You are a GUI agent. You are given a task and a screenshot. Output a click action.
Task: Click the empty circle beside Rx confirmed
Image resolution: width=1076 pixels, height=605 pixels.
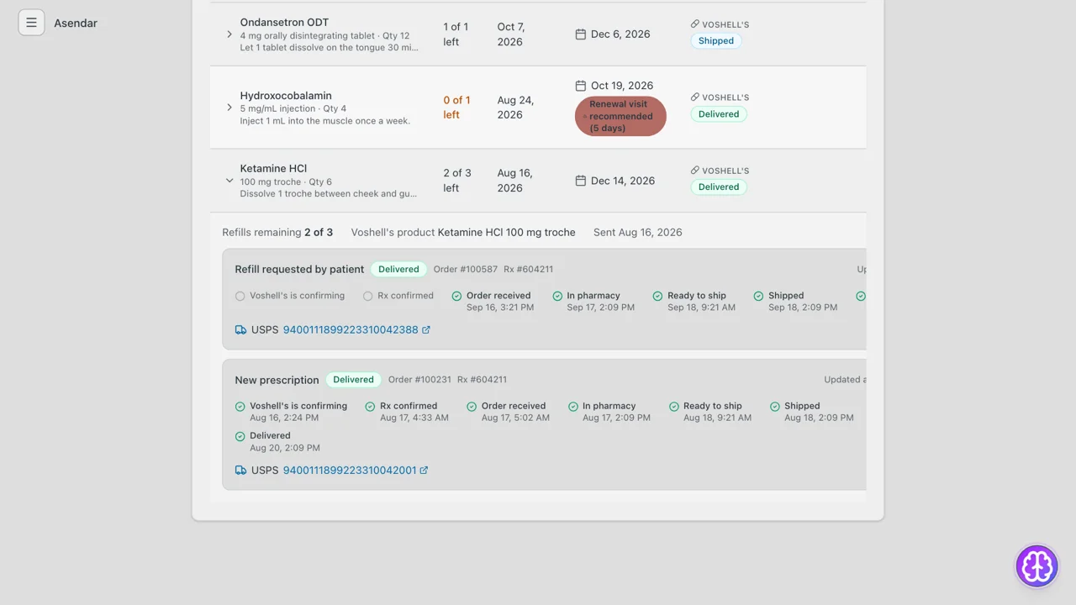[368, 296]
